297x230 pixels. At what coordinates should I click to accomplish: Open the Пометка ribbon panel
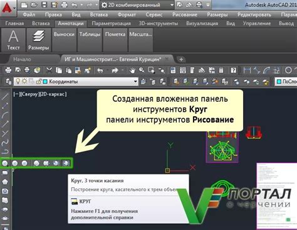click(x=115, y=40)
